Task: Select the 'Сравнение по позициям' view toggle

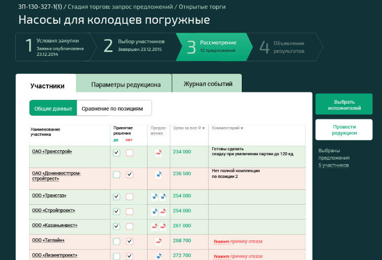Action: [112, 108]
